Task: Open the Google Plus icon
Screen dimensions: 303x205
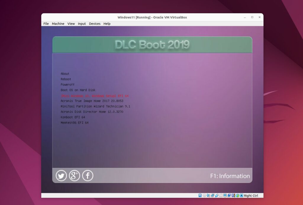Action: point(74,175)
